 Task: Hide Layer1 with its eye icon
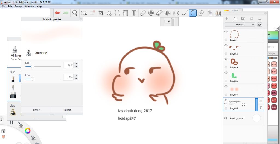(x=226, y=32)
